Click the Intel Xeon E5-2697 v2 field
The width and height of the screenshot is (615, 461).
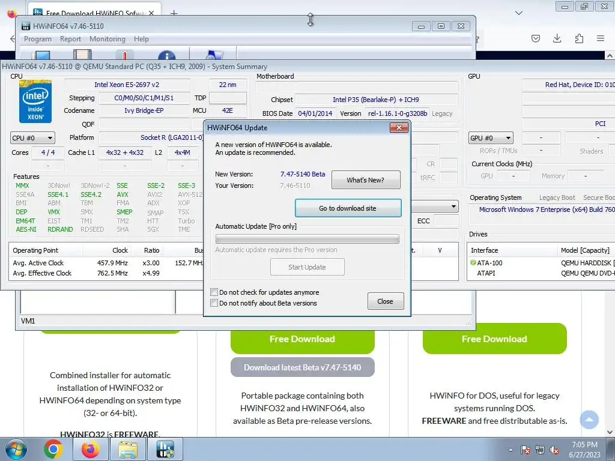pos(127,85)
